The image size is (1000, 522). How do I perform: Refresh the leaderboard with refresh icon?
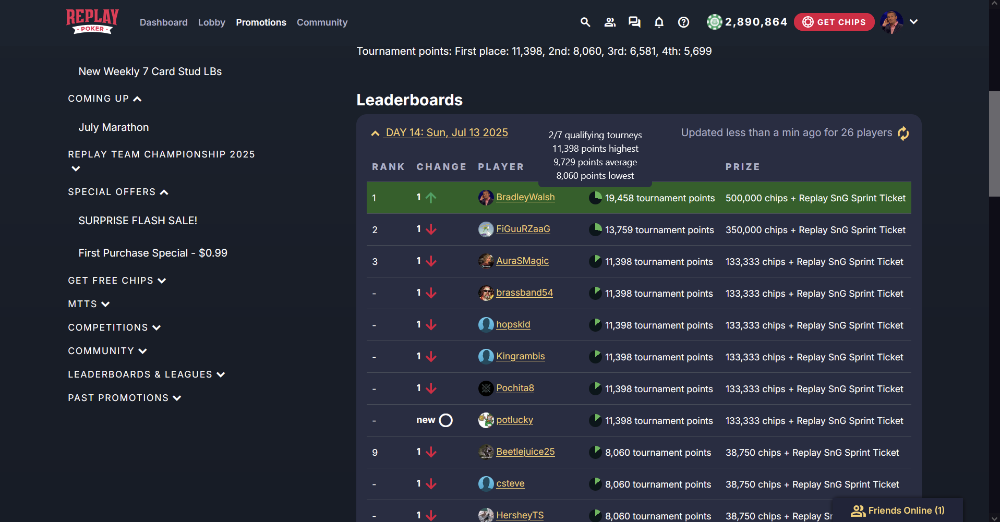pos(903,133)
